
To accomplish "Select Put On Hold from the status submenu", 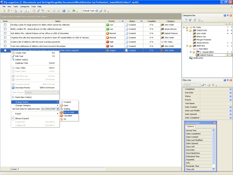I will pyautogui.click(x=69, y=112).
